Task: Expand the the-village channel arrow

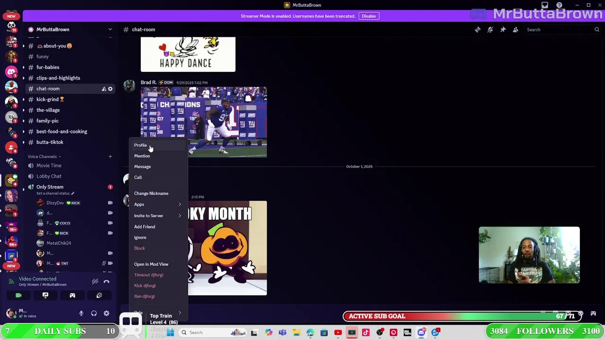Action: tap(24, 110)
